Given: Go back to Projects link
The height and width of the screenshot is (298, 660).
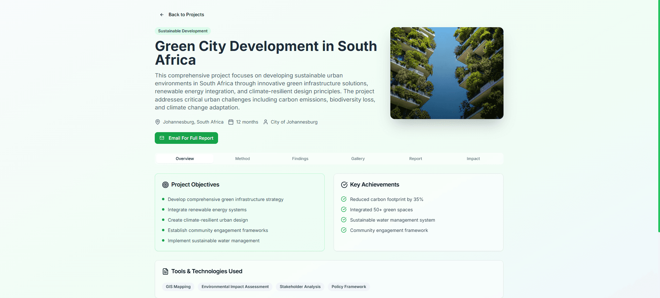Looking at the screenshot, I should (x=182, y=15).
